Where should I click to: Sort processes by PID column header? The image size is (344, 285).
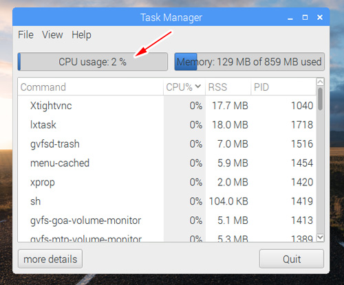point(283,87)
